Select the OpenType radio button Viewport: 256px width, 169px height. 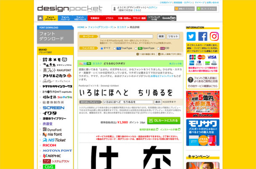click(136, 49)
